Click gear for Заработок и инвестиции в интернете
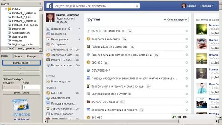Image resolution: width=222 pixels, height=125 pixels. [x=187, y=110]
